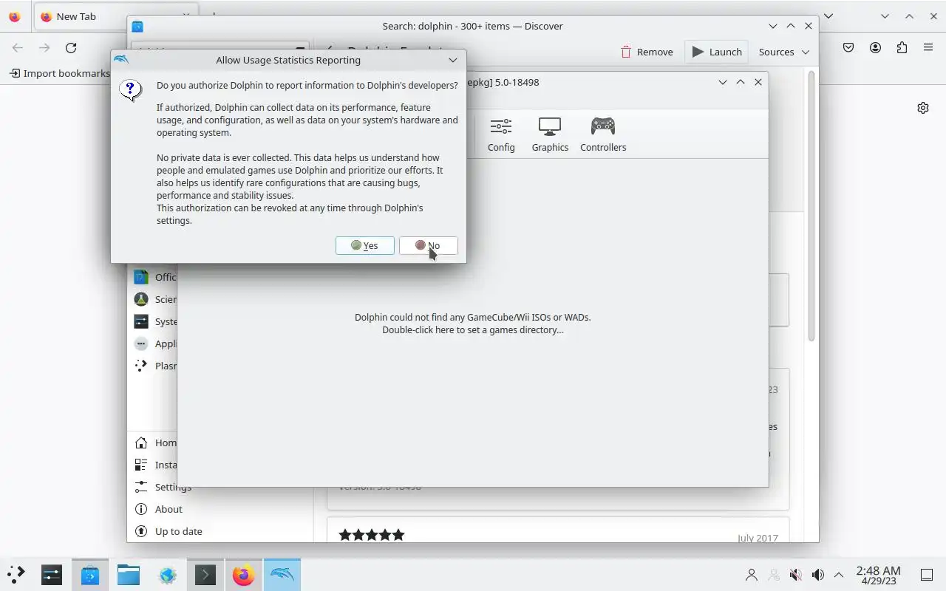Screen dimensions: 946x591
Task: Open System Settings from the taskbar
Action: (52, 574)
